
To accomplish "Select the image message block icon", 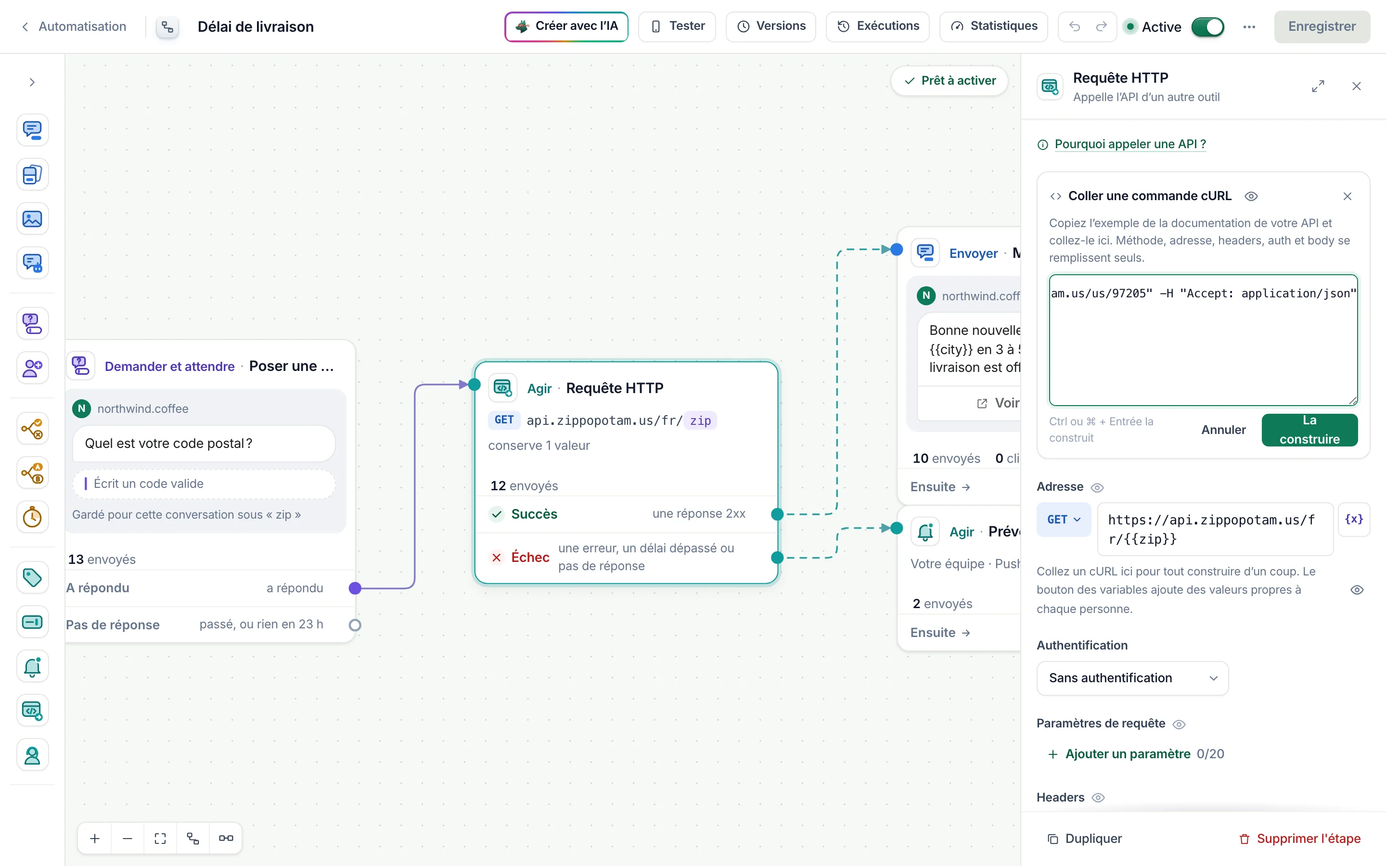I will [x=32, y=219].
